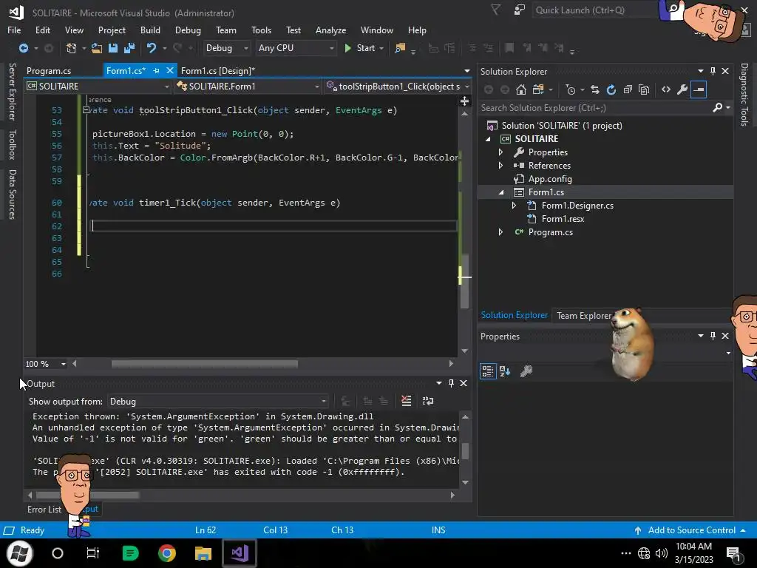This screenshot has height=568, width=757.
Task: Click the New Project toolbar icon
Action: pyautogui.click(x=71, y=48)
